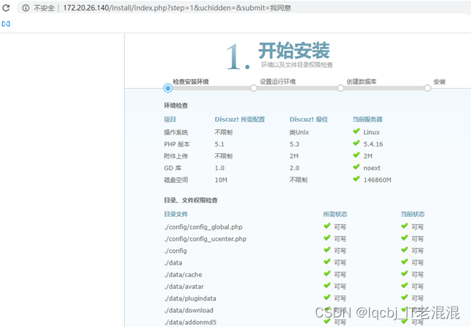Click the green check beside Linux
This screenshot has width=471, height=327.
click(x=357, y=131)
